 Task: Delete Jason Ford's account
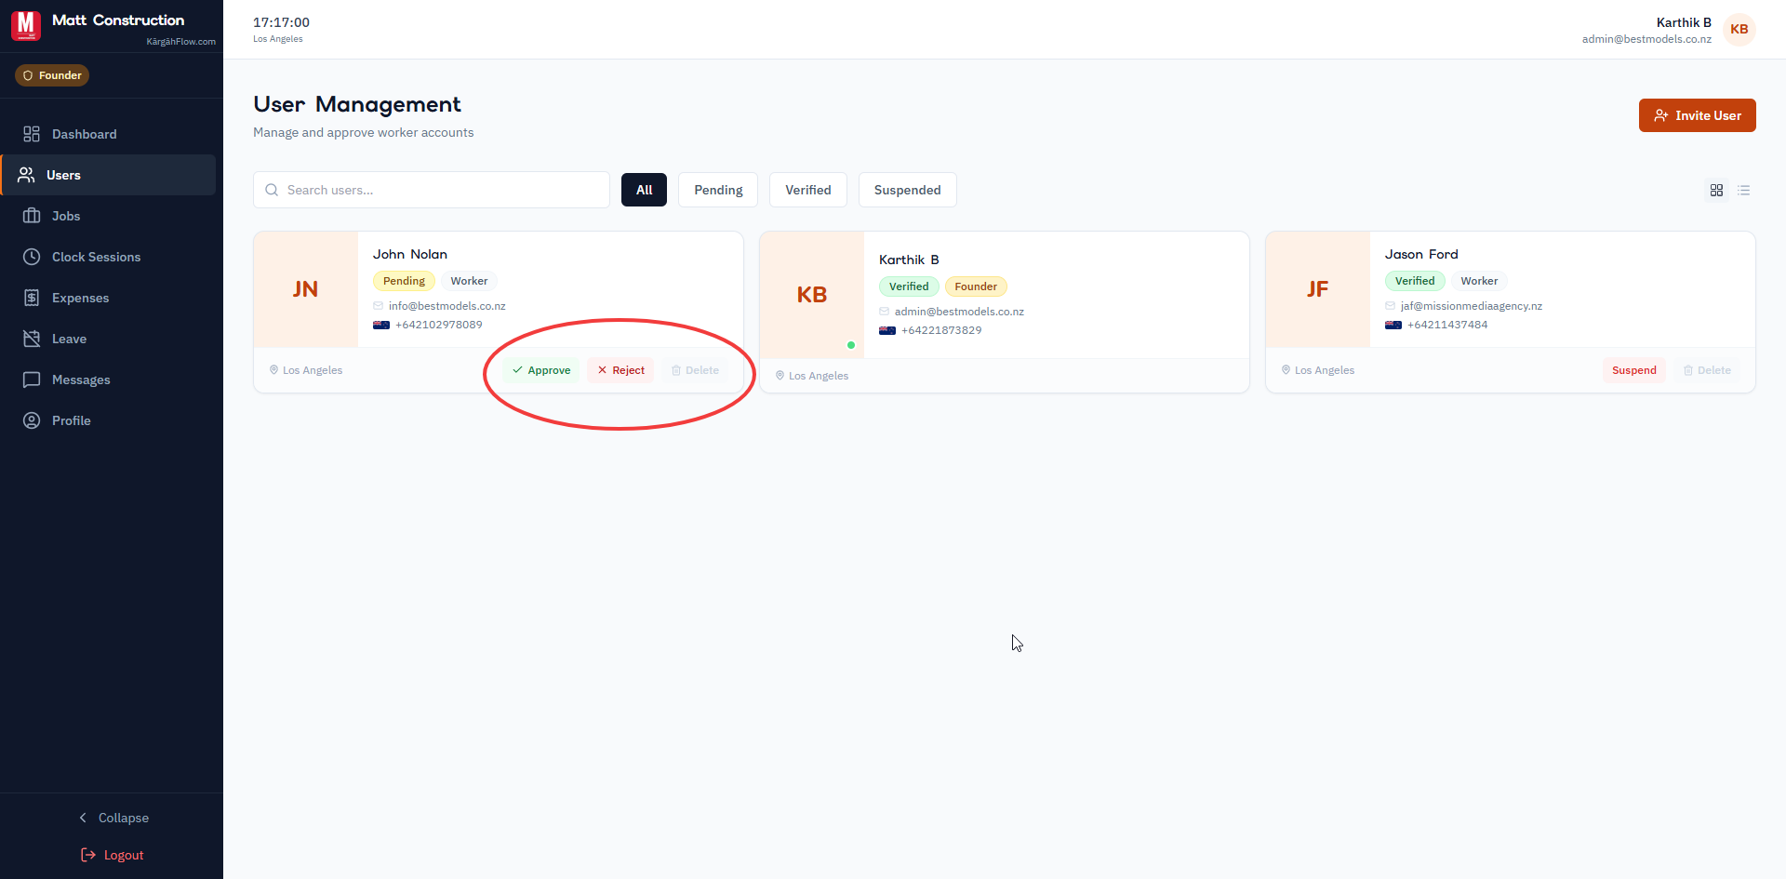(x=1707, y=370)
